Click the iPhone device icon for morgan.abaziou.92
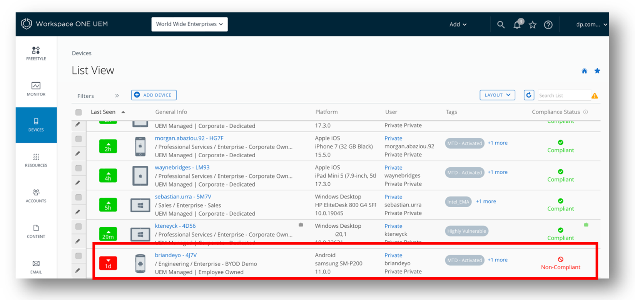The height and width of the screenshot is (300, 635). click(x=140, y=147)
